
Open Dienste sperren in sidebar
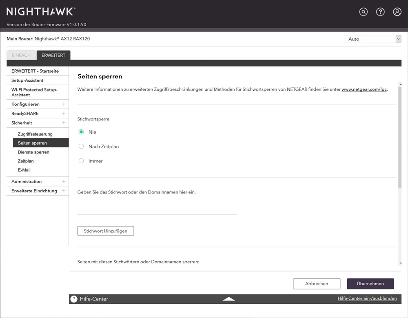(x=33, y=152)
